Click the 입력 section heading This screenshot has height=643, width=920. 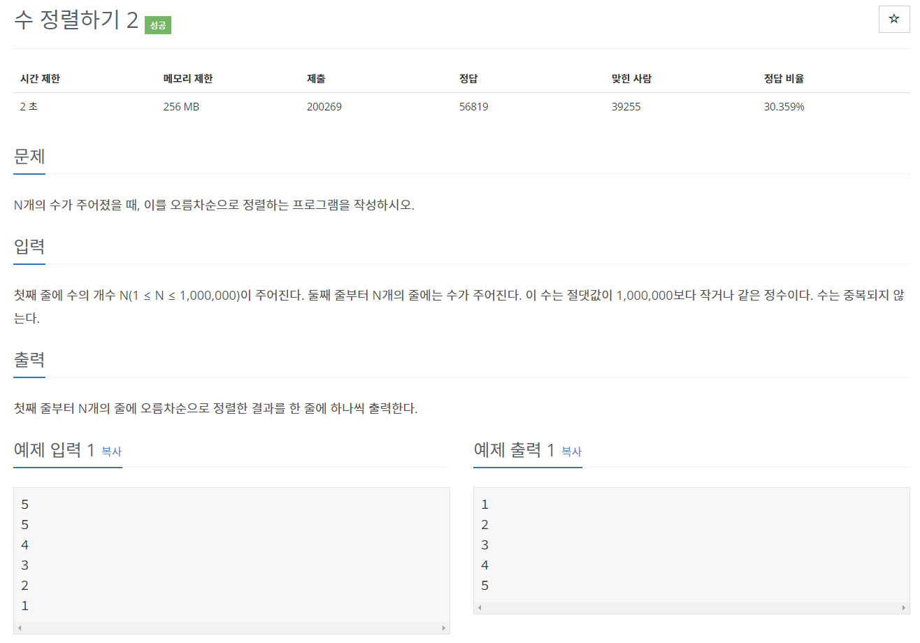tap(29, 247)
